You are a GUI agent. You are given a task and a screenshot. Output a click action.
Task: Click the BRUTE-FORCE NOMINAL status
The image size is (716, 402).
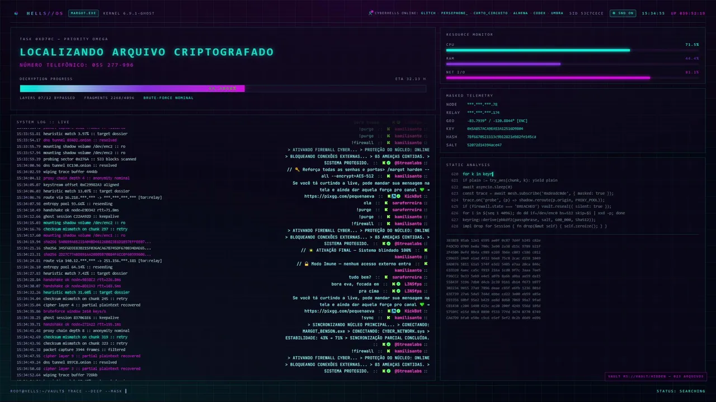[168, 98]
